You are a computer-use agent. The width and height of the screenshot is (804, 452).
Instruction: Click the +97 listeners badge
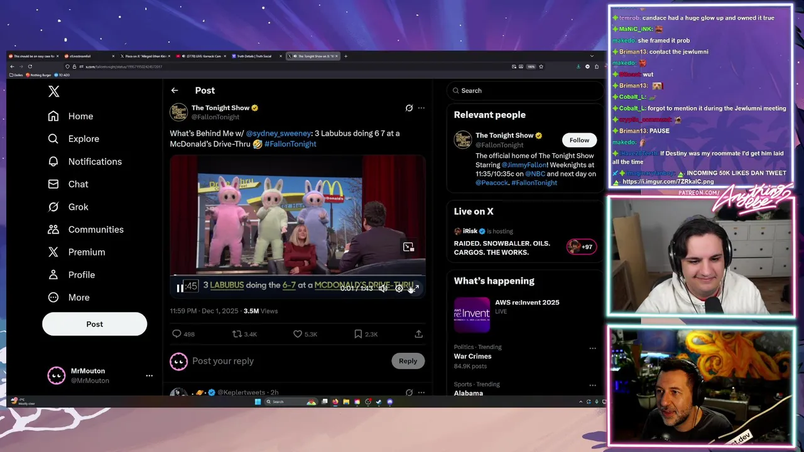[x=581, y=247]
